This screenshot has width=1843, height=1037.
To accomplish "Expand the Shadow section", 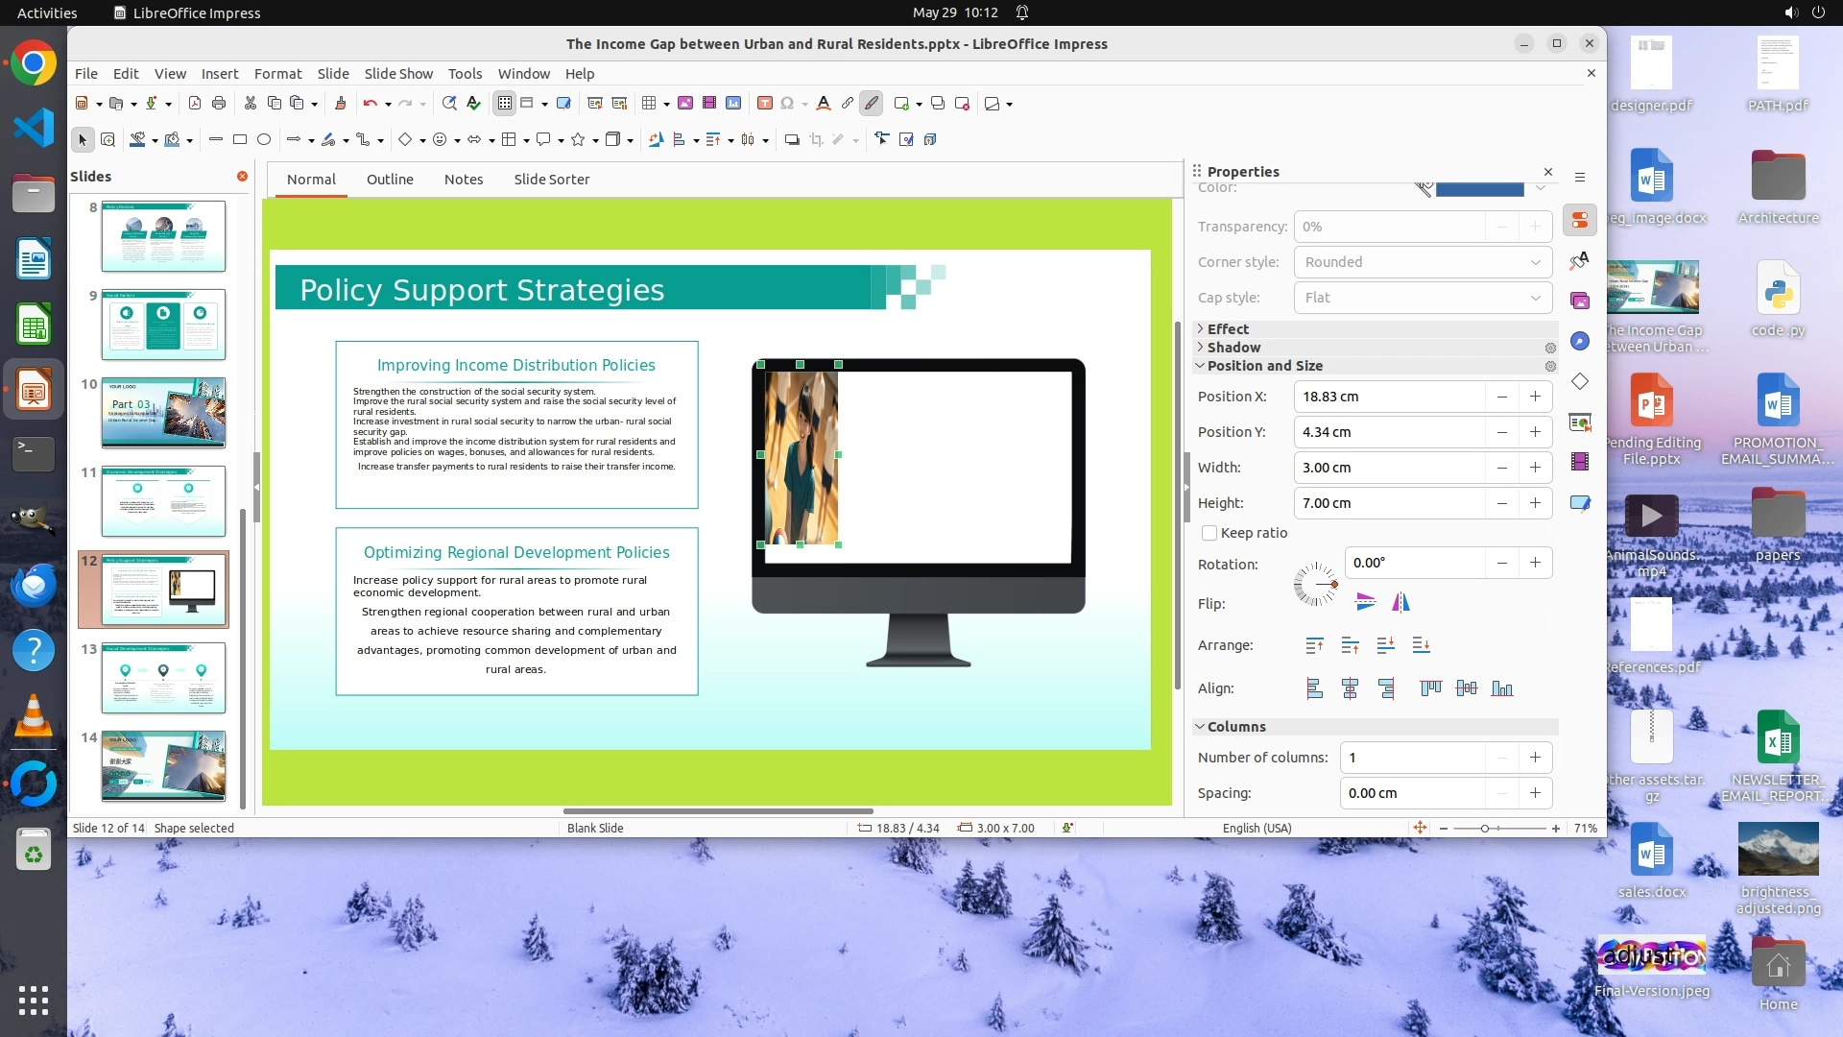I will tap(1233, 348).
